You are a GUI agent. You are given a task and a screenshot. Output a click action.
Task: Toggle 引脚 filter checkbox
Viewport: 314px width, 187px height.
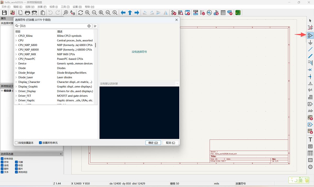coord(16,162)
